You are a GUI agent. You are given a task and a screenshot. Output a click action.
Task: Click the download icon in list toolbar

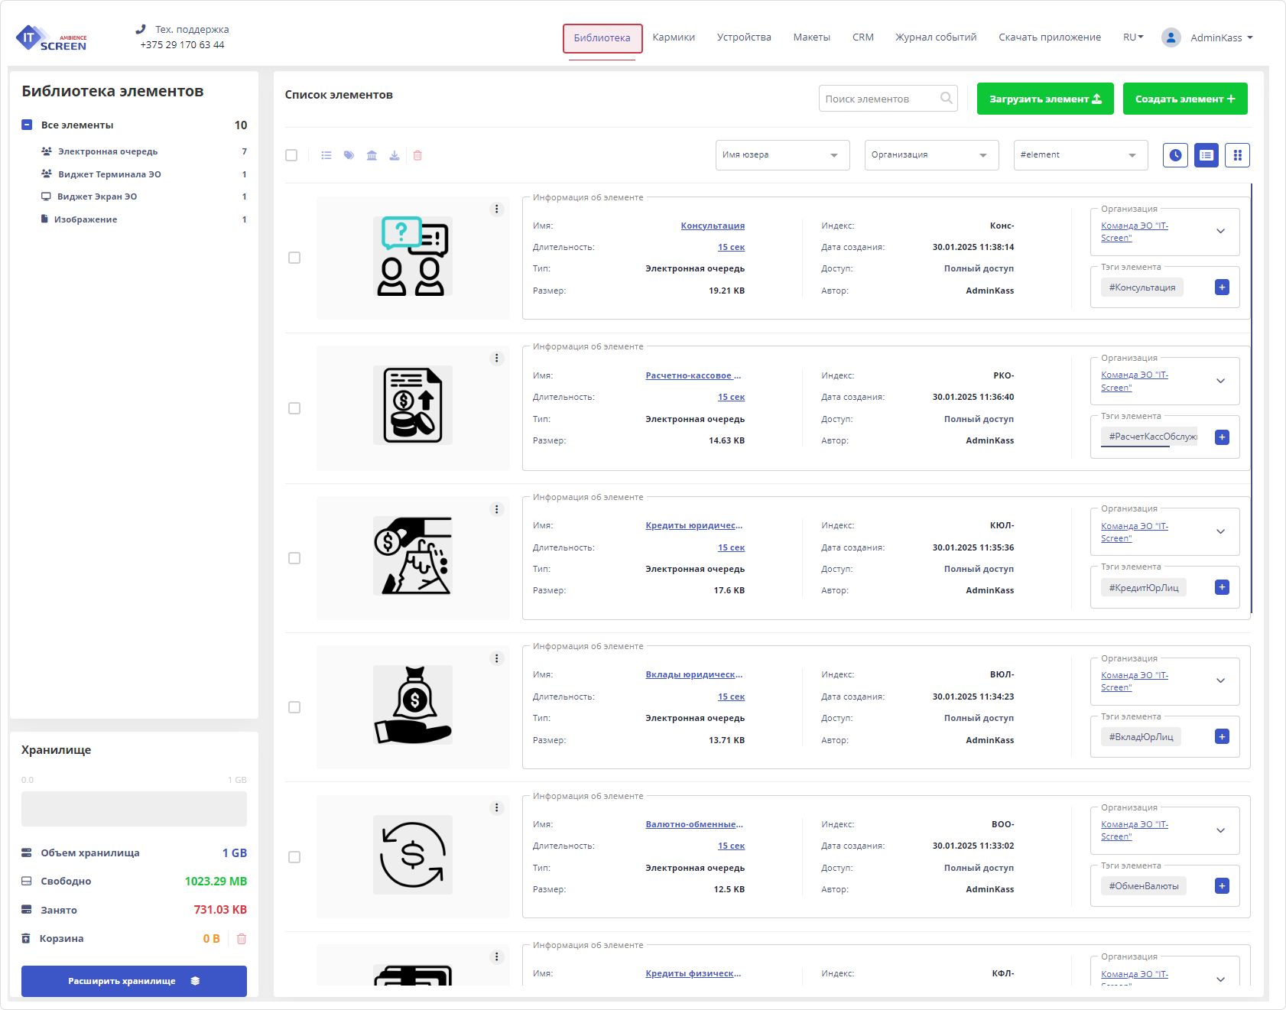click(395, 155)
